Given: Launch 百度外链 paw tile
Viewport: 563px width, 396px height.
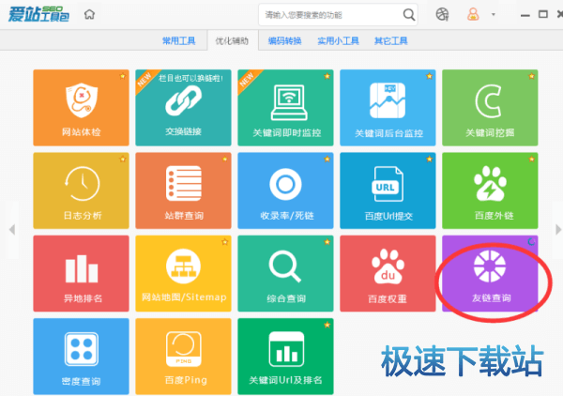Looking at the screenshot, I should click(x=490, y=190).
